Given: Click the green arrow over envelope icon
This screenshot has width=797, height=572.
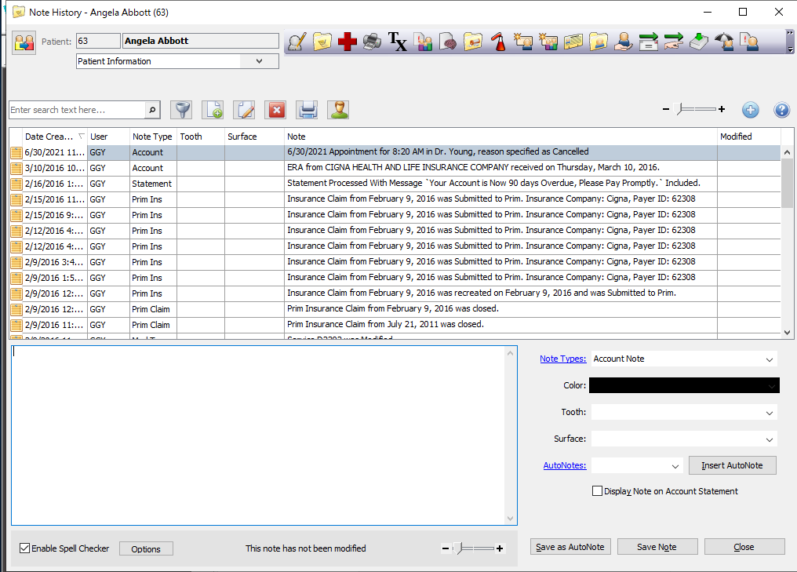Looking at the screenshot, I should 649,42.
